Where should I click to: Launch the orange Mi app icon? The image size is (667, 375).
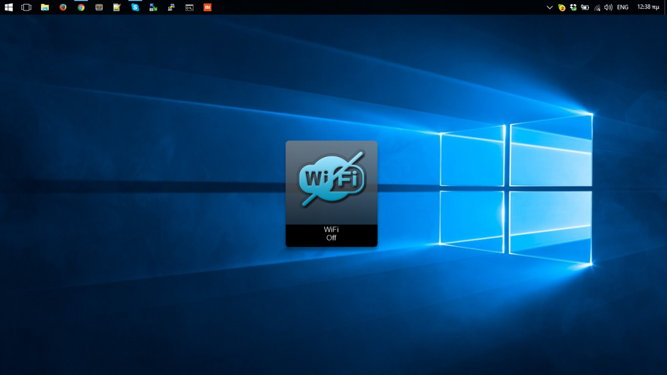pyautogui.click(x=207, y=7)
